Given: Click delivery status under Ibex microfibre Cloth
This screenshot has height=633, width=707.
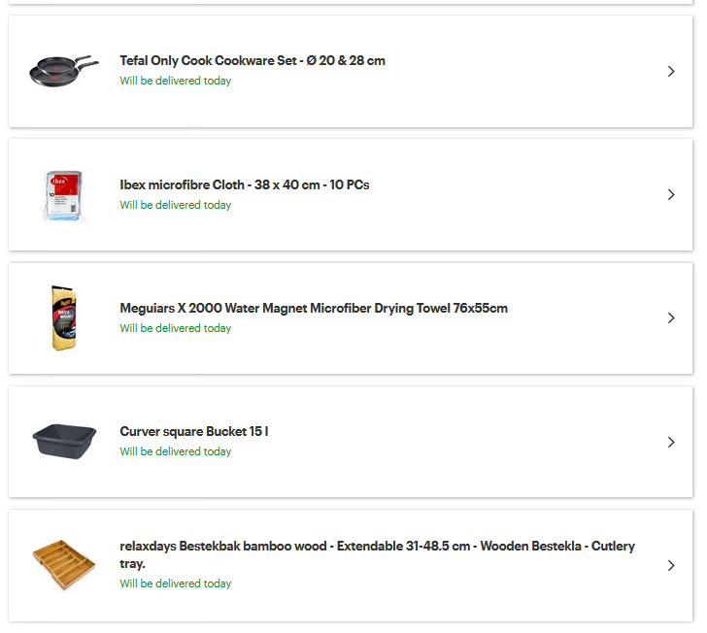Looking at the screenshot, I should [176, 205].
